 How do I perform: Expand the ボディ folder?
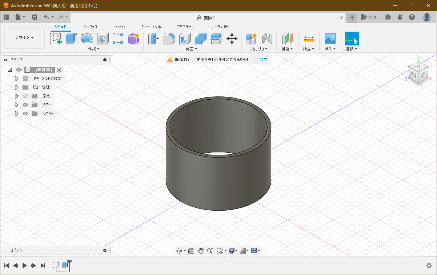click(x=16, y=105)
